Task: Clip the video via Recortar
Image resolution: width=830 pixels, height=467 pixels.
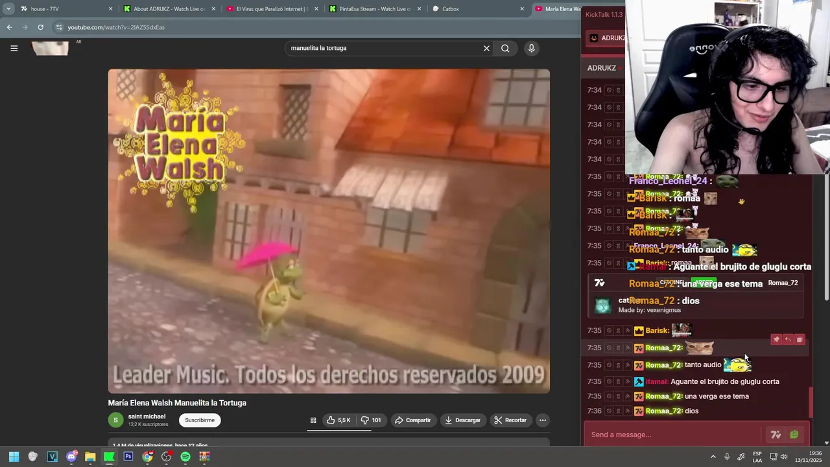Action: (x=510, y=420)
